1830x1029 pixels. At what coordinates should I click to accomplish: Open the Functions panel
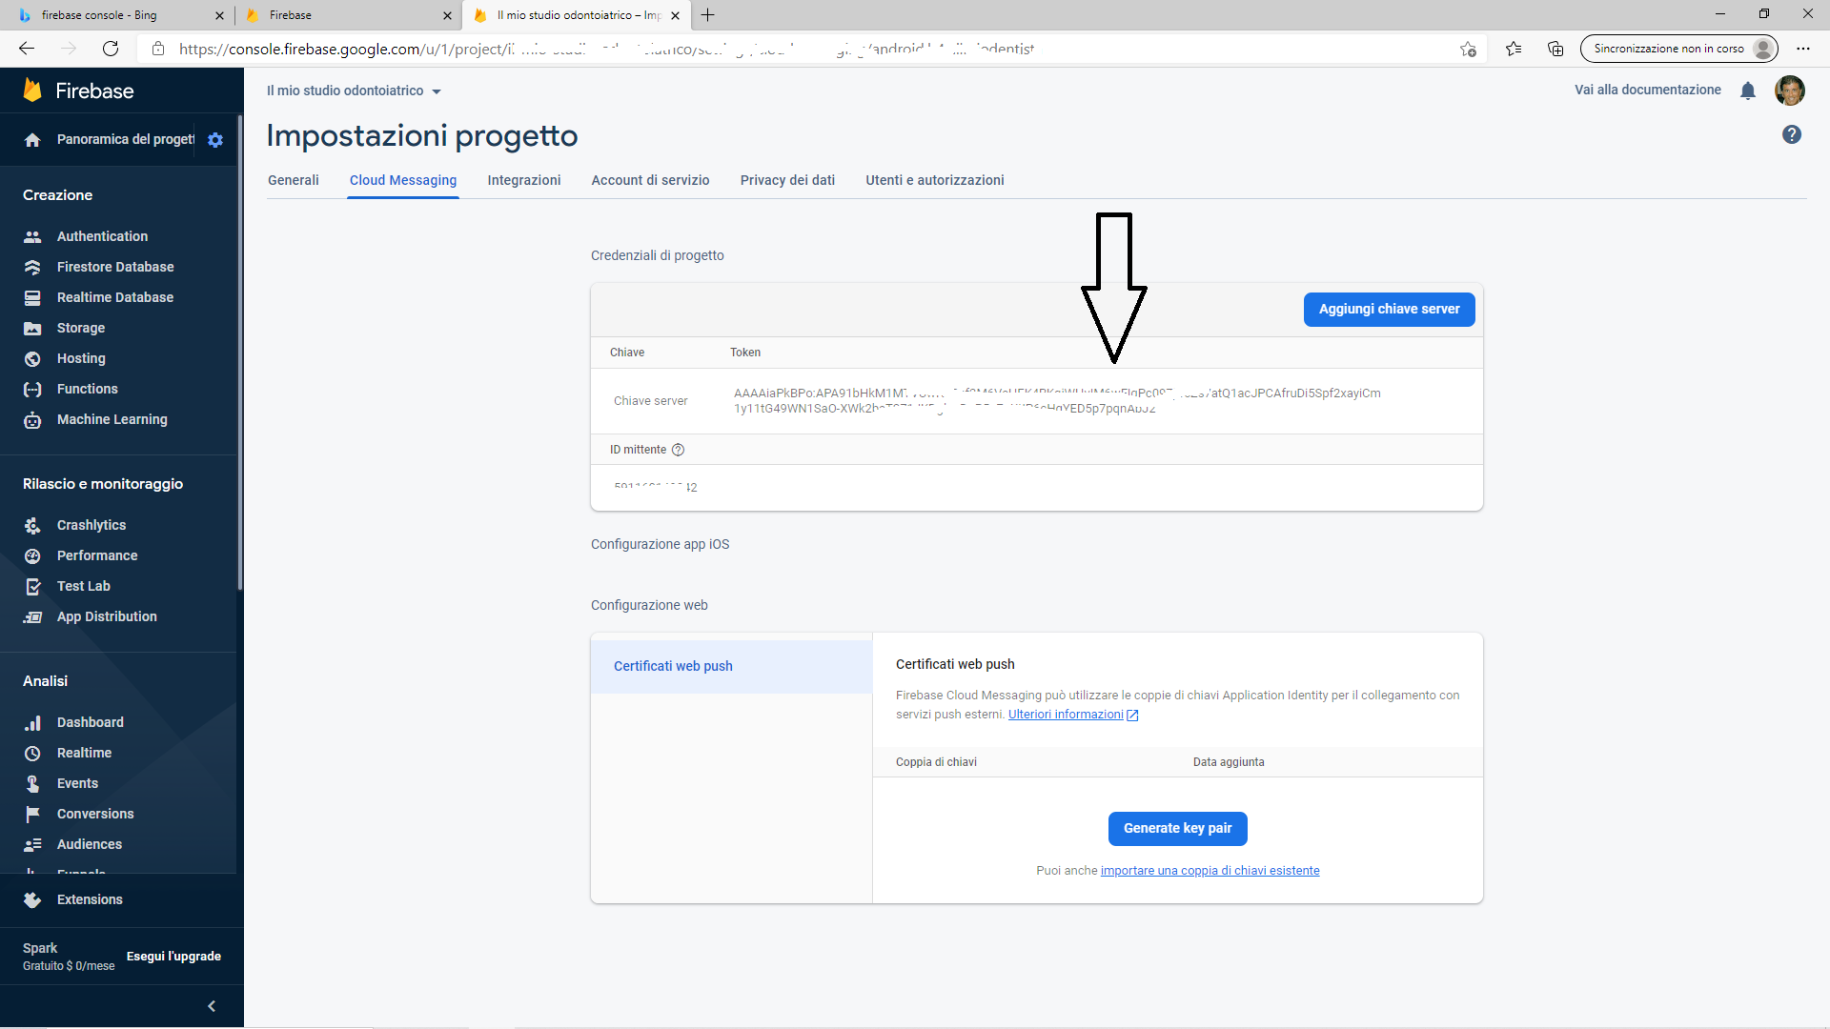click(86, 389)
